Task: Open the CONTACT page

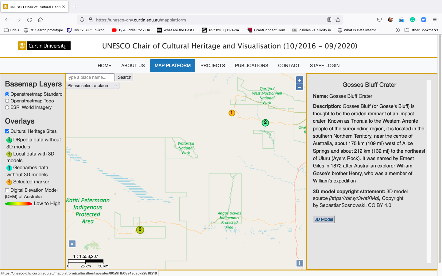Action: 289,66
